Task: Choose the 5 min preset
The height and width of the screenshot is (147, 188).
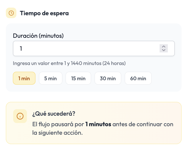Action: point(51,78)
